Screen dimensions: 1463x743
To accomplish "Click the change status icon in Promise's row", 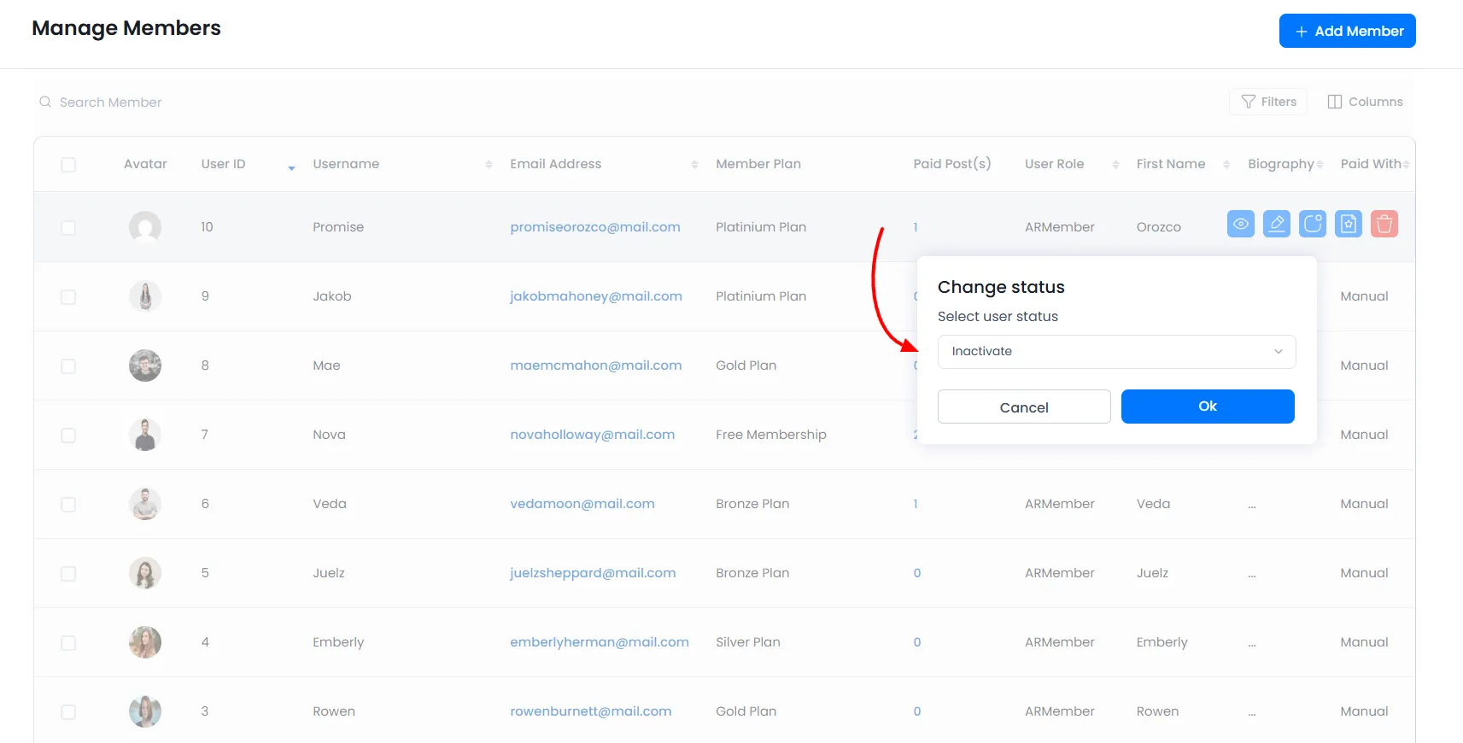I will point(1312,225).
